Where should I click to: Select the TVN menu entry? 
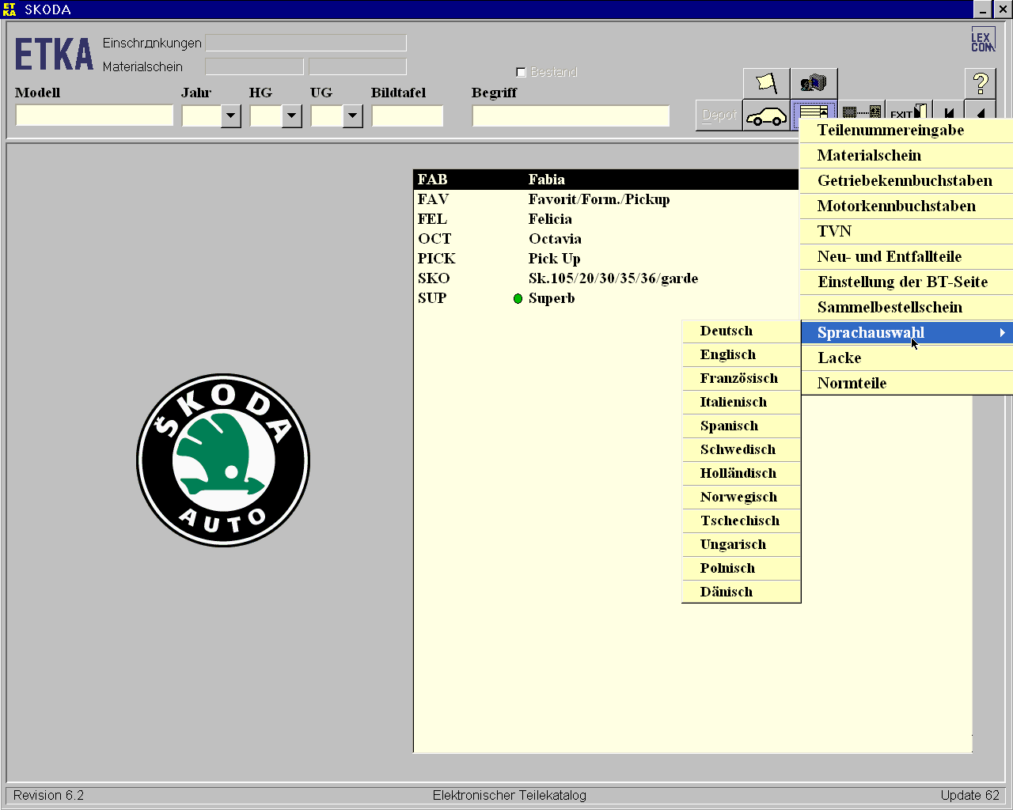pos(908,231)
